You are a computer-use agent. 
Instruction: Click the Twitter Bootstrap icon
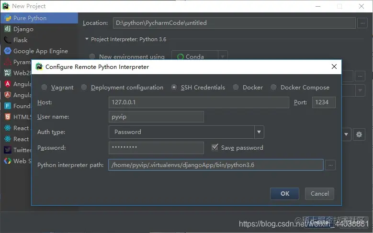coord(8,150)
